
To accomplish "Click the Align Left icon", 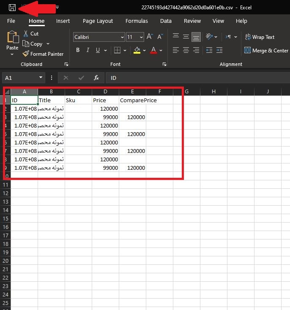I will click(176, 50).
